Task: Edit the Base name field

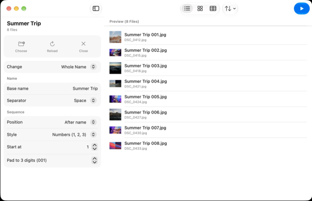Action: pos(52,88)
